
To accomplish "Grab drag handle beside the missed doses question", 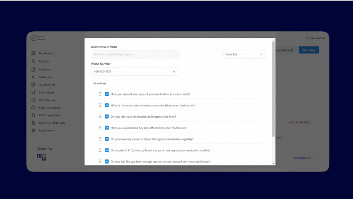I will 101,94.
